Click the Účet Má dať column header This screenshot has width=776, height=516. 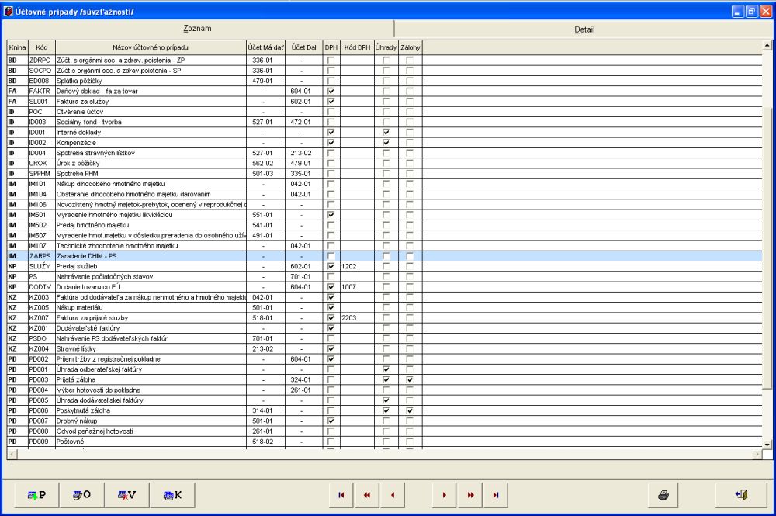[x=265, y=47]
